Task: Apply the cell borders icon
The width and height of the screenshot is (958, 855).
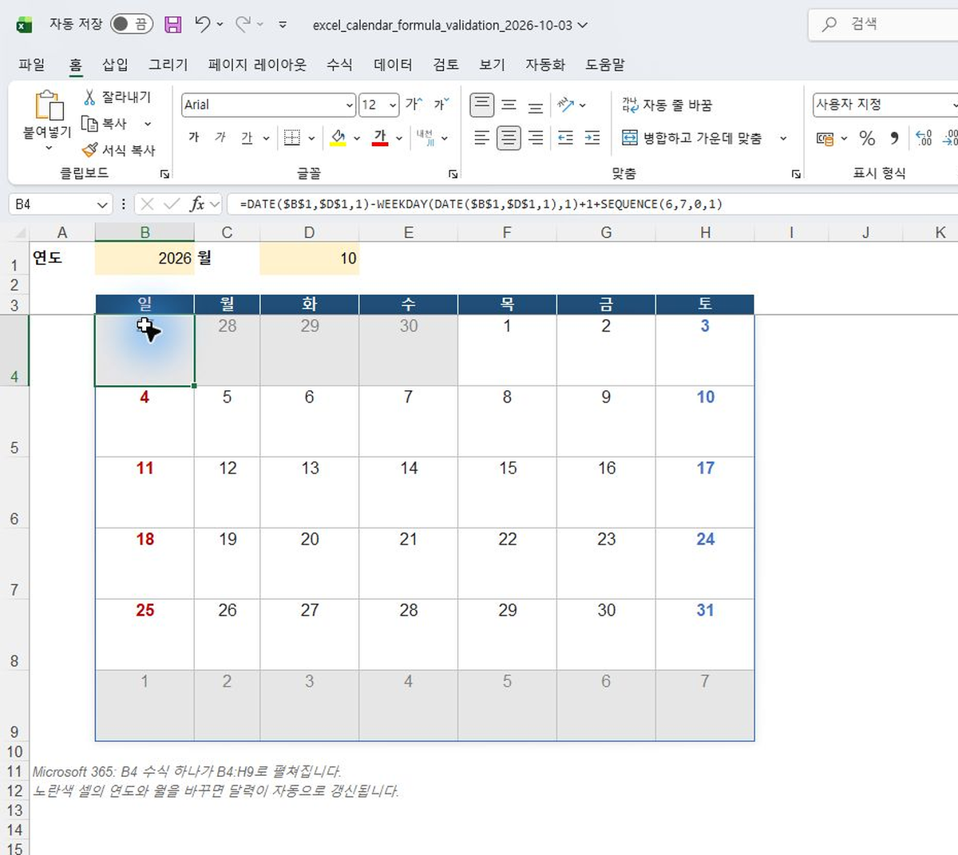Action: [292, 138]
